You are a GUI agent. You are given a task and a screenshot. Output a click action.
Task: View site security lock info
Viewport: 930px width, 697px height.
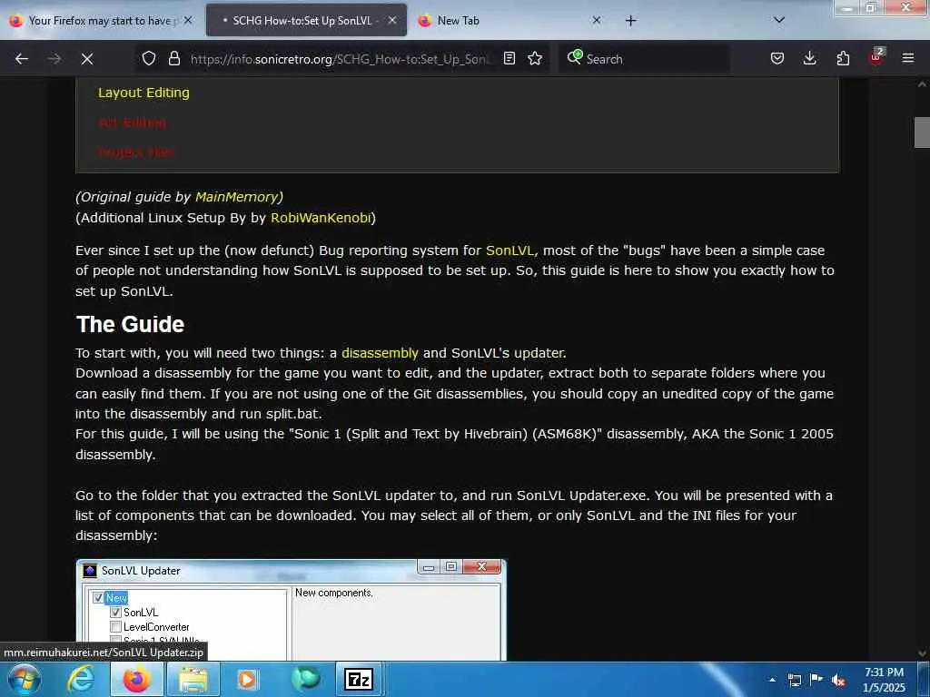pyautogui.click(x=173, y=58)
